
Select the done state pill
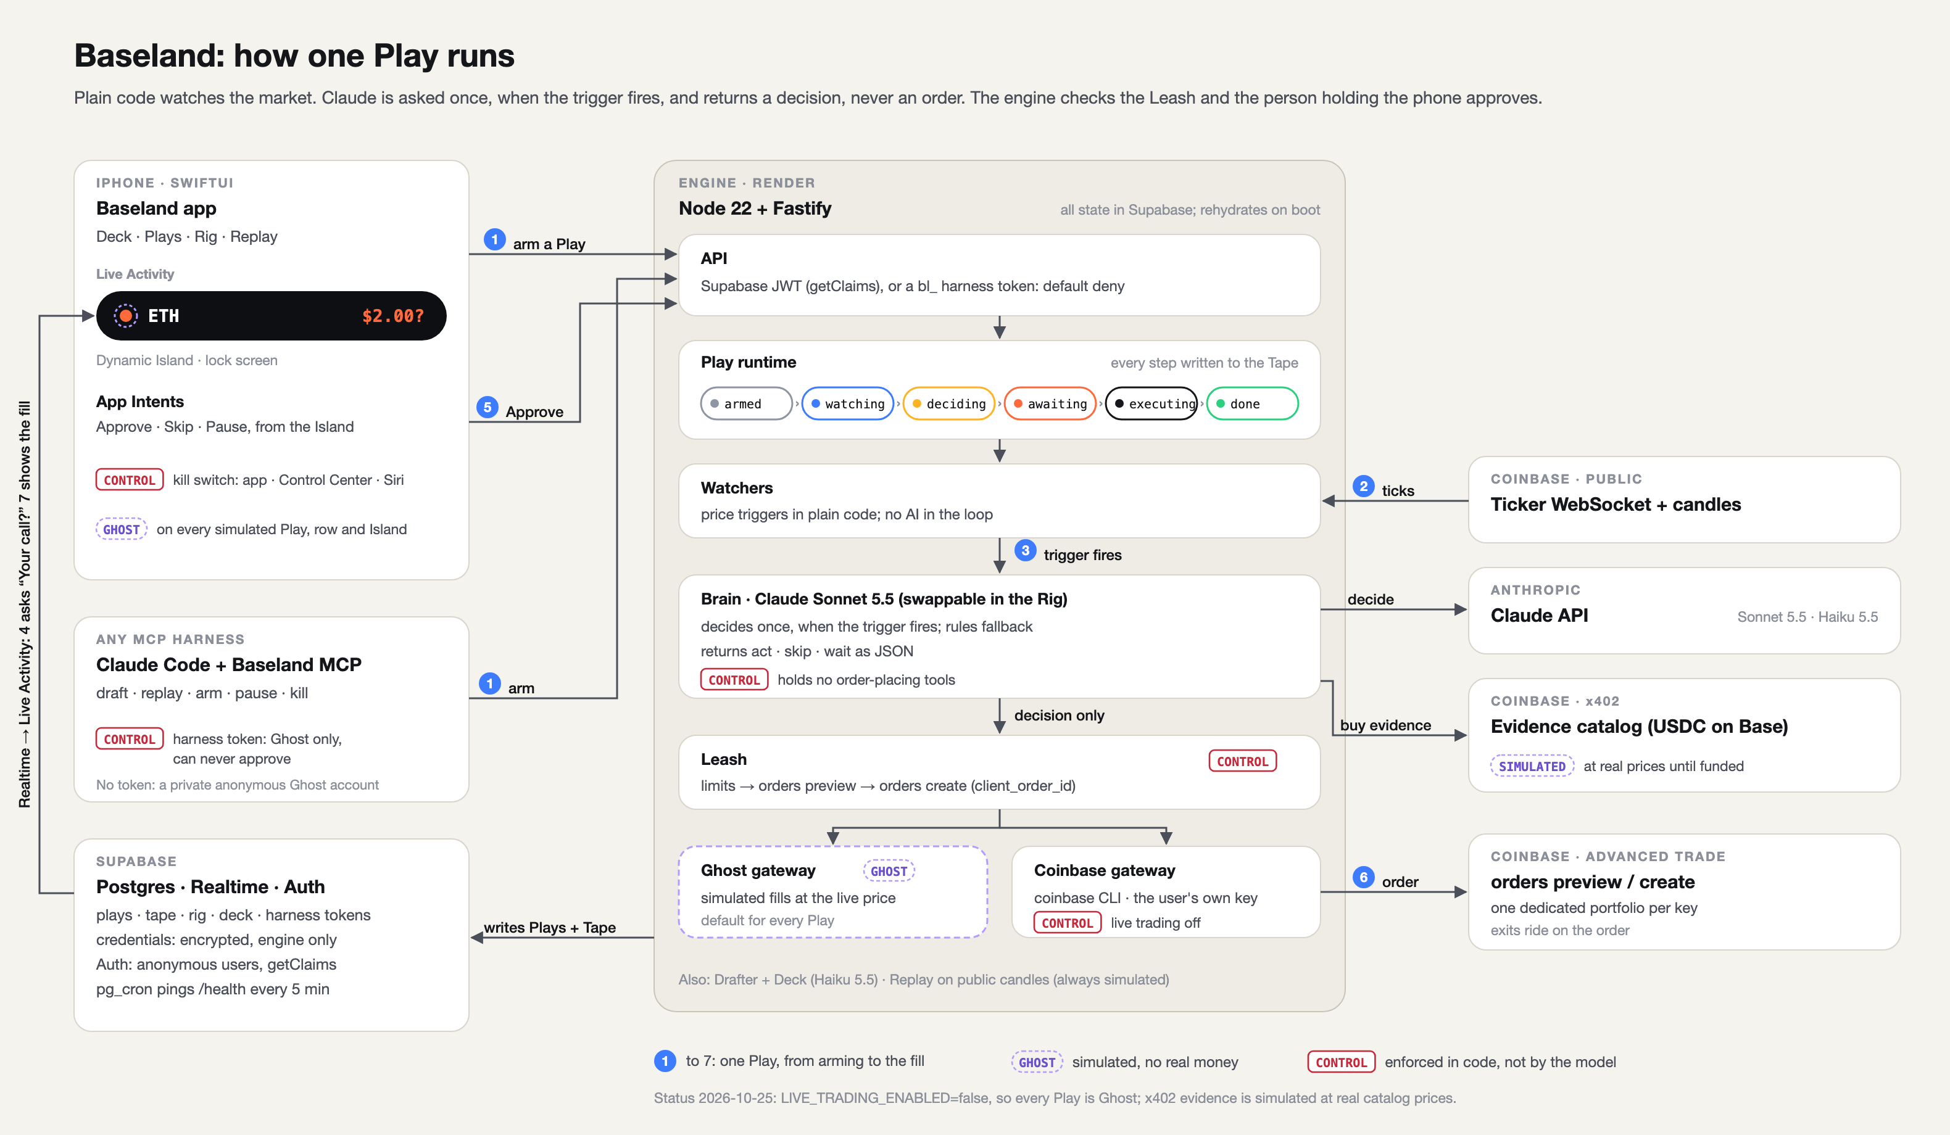(1252, 404)
